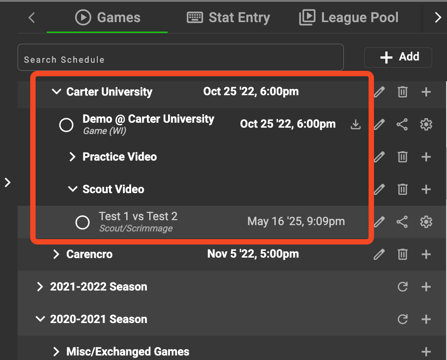Collapse the Carter University group
This screenshot has height=360, width=447.
tap(56, 92)
